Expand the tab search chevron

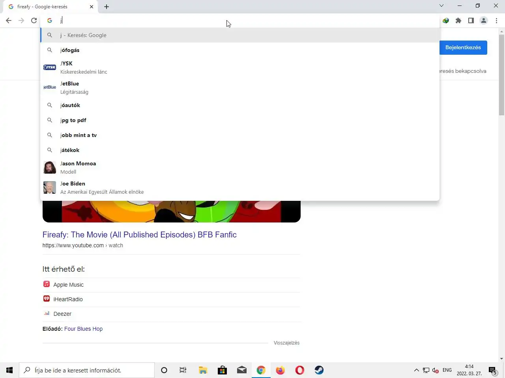pos(441,6)
